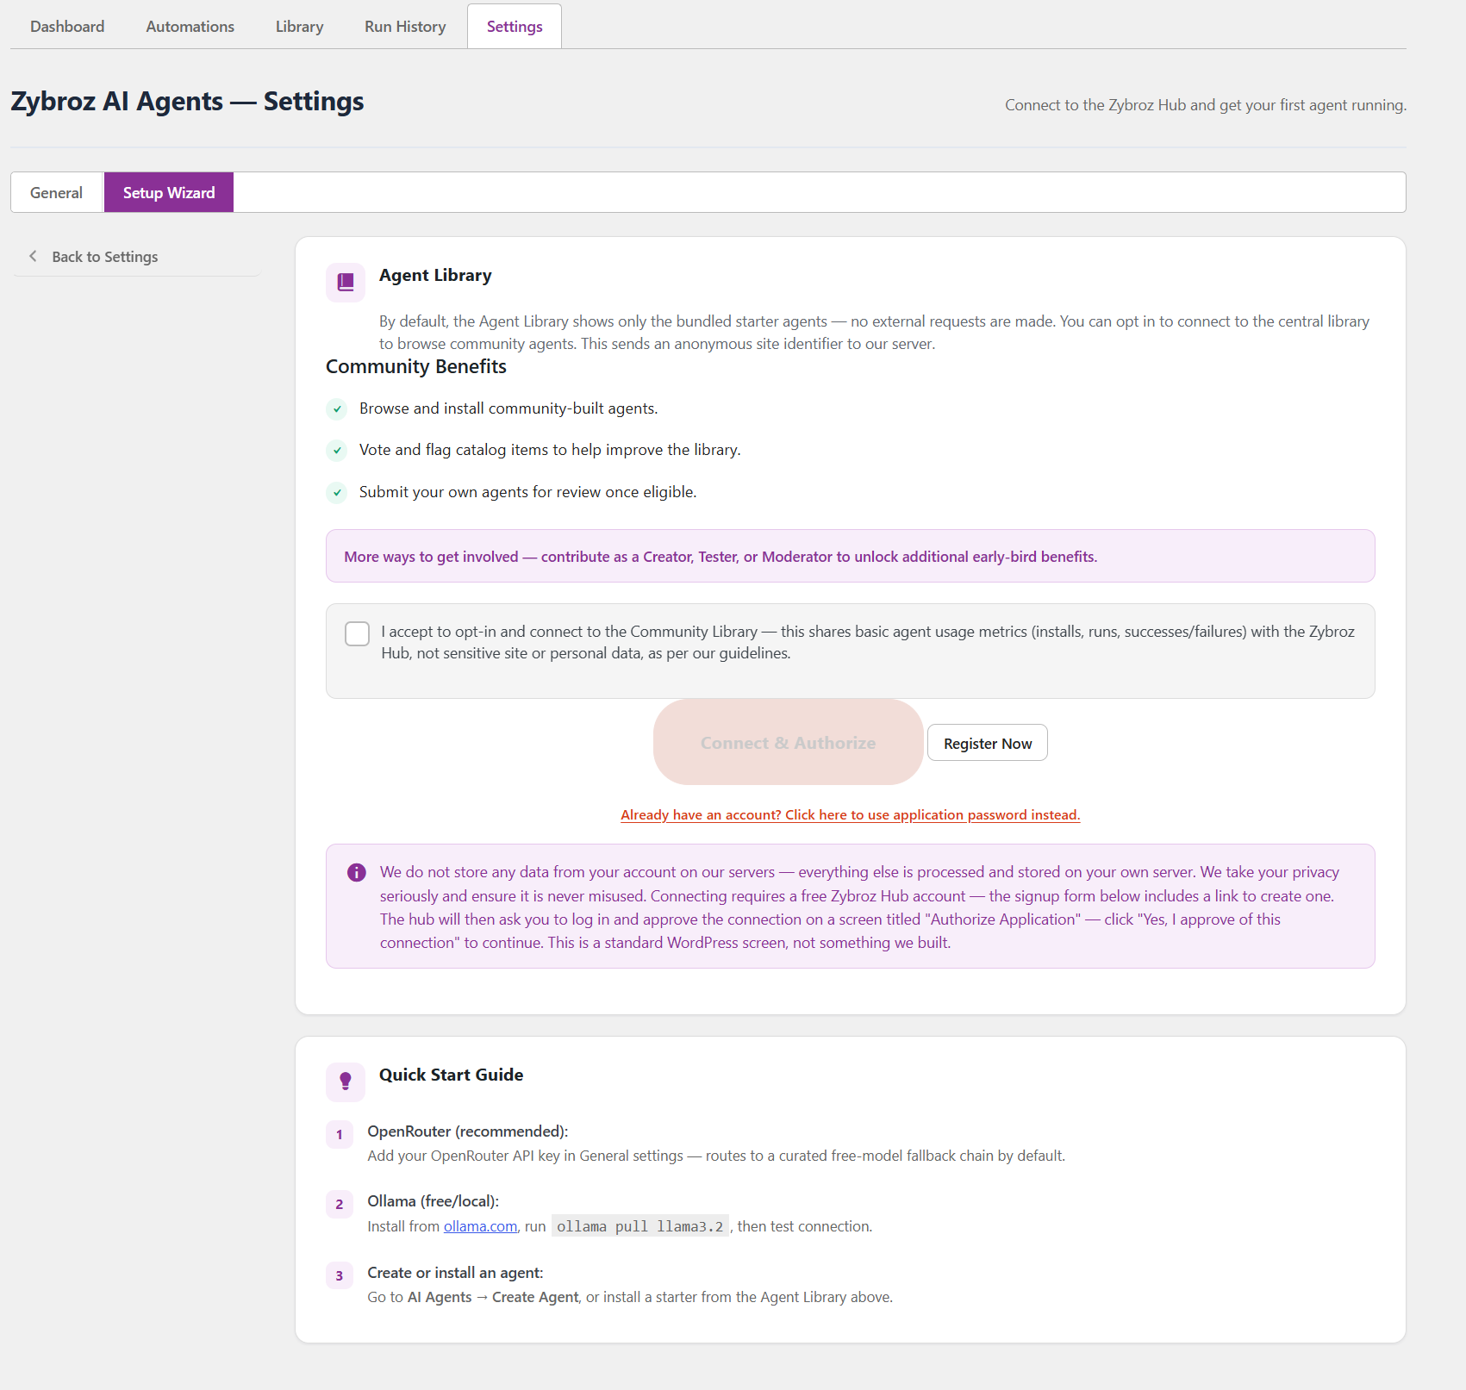This screenshot has width=1466, height=1390.
Task: Click the 'Quick Start Guide' section heading
Action: [x=452, y=1075]
